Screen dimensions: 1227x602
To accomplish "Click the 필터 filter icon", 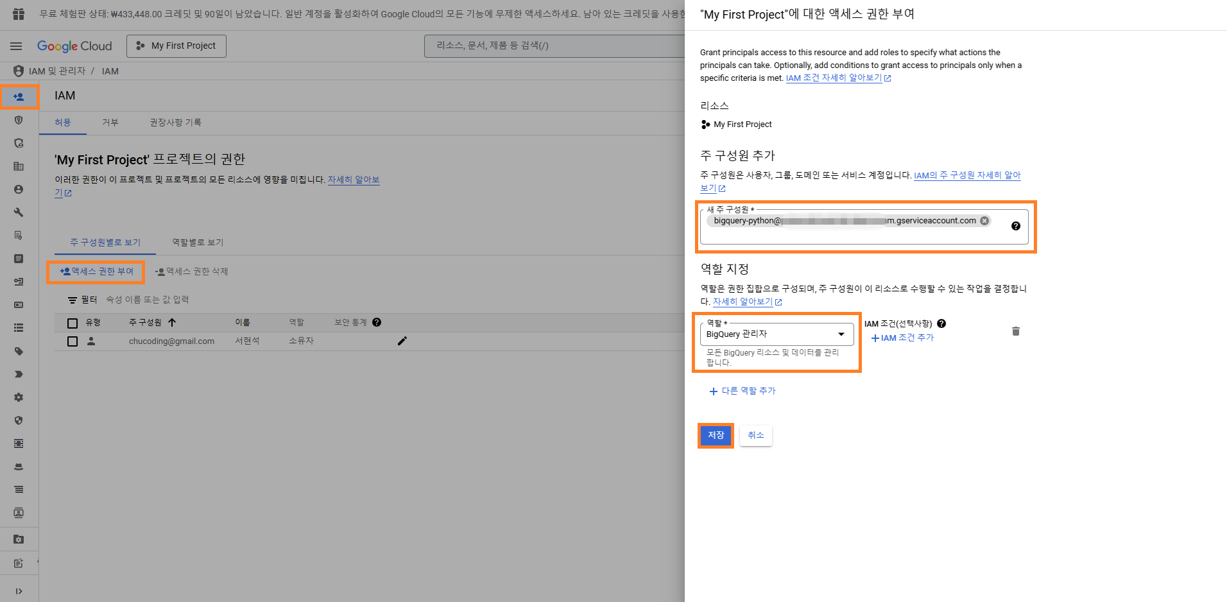I will coord(73,300).
